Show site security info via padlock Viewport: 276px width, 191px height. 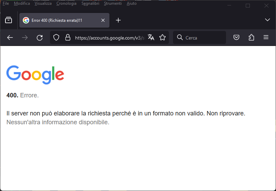(68, 37)
